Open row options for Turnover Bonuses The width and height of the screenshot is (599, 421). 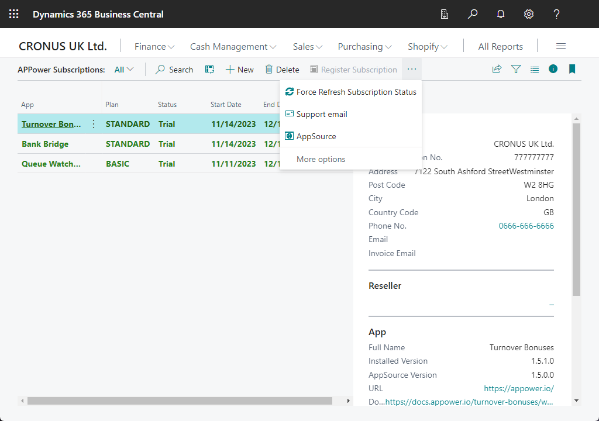pos(94,124)
